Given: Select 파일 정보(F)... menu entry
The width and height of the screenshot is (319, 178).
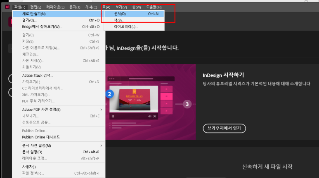Looking at the screenshot, I should click(59, 173).
